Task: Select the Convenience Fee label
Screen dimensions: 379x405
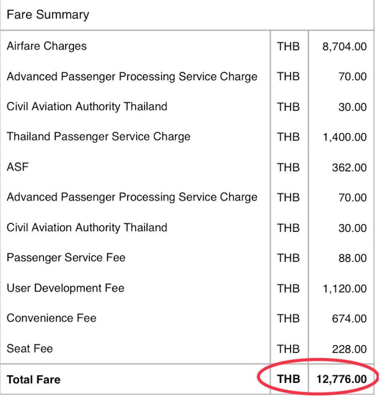Action: tap(51, 318)
